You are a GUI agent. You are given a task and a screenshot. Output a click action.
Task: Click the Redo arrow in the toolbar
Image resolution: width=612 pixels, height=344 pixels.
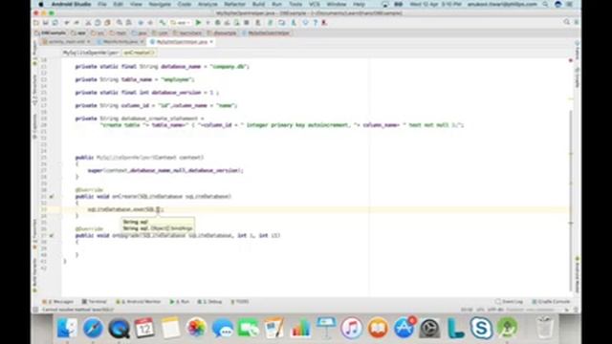(x=76, y=23)
